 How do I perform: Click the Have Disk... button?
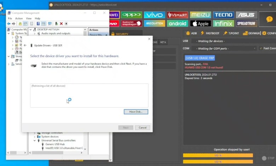coord(136,112)
